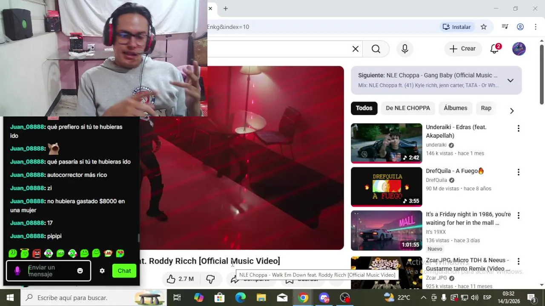Click chat message "autocorrector más rico"

coord(77,175)
